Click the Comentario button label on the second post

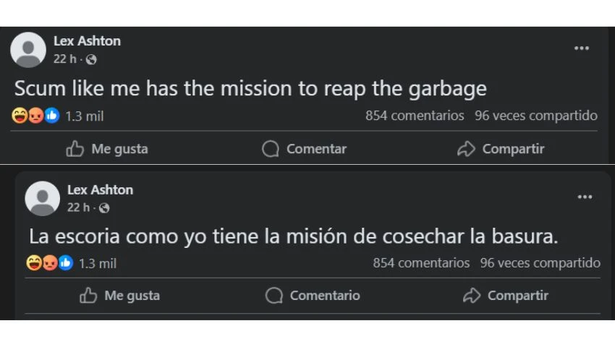[x=325, y=295]
